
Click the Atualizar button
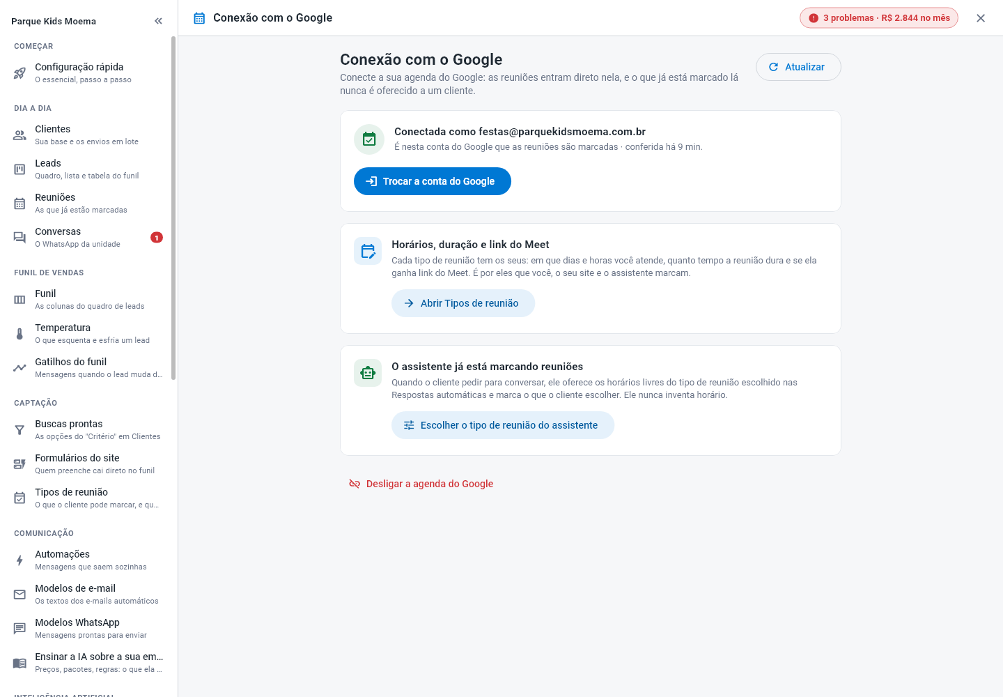tap(798, 67)
